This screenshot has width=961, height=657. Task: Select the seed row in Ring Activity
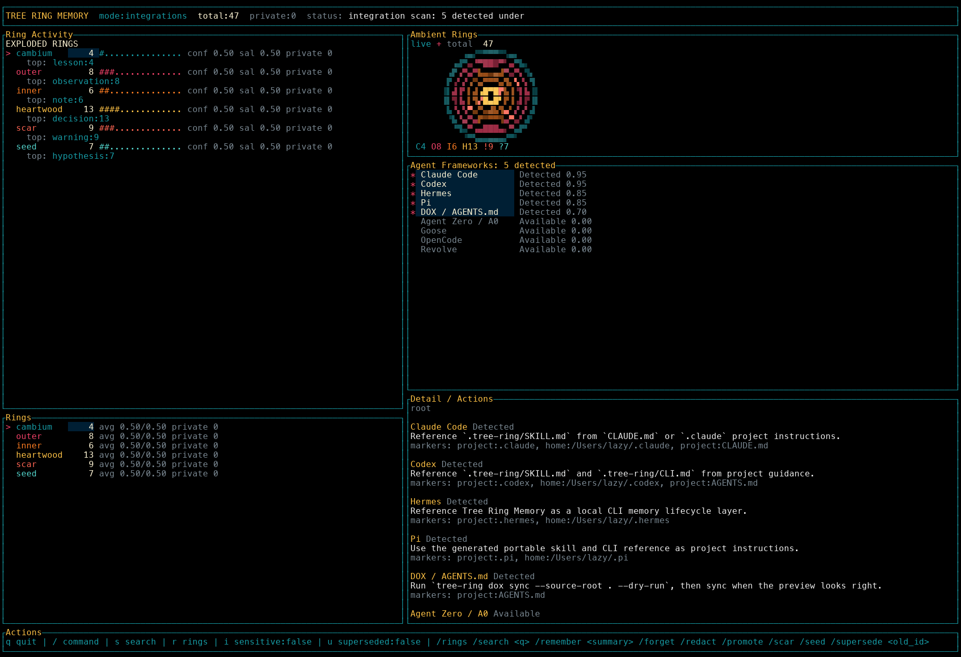click(169, 147)
